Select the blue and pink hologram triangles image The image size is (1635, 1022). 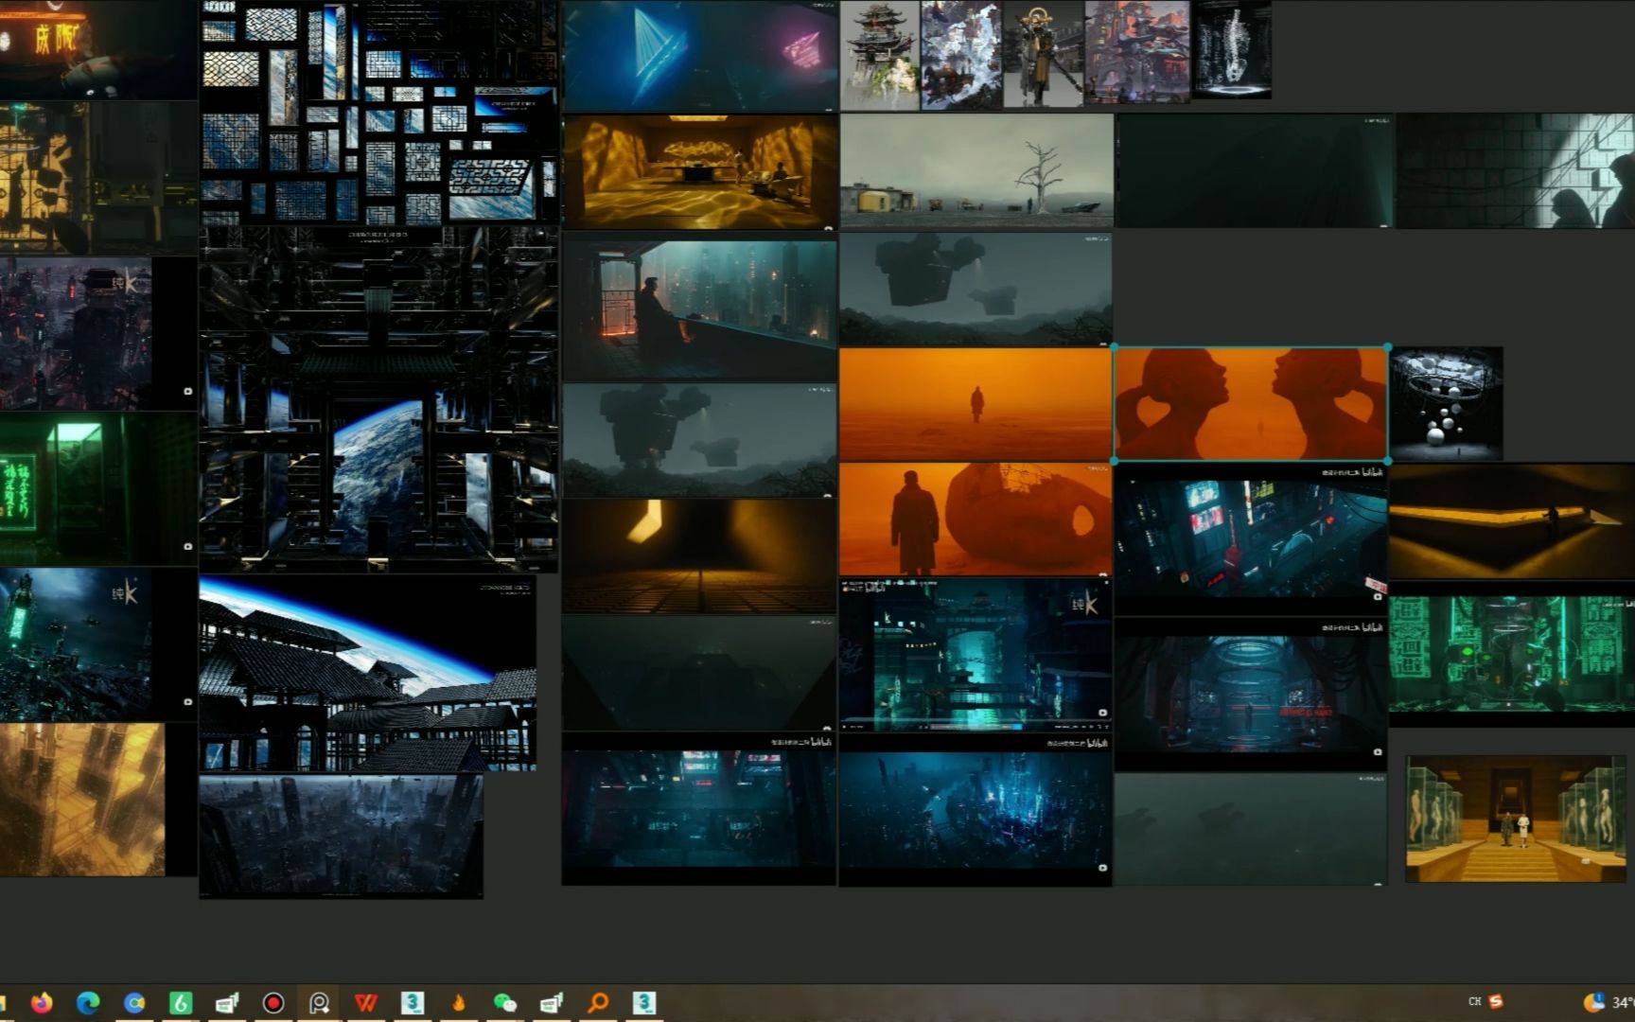pos(700,56)
